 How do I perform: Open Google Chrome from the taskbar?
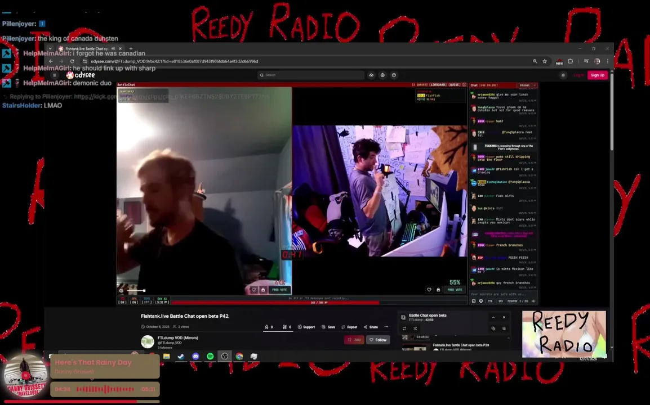(x=239, y=356)
